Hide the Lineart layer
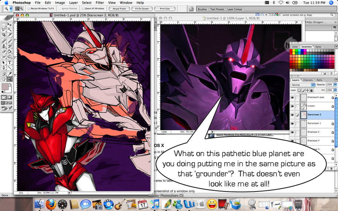 (292, 106)
